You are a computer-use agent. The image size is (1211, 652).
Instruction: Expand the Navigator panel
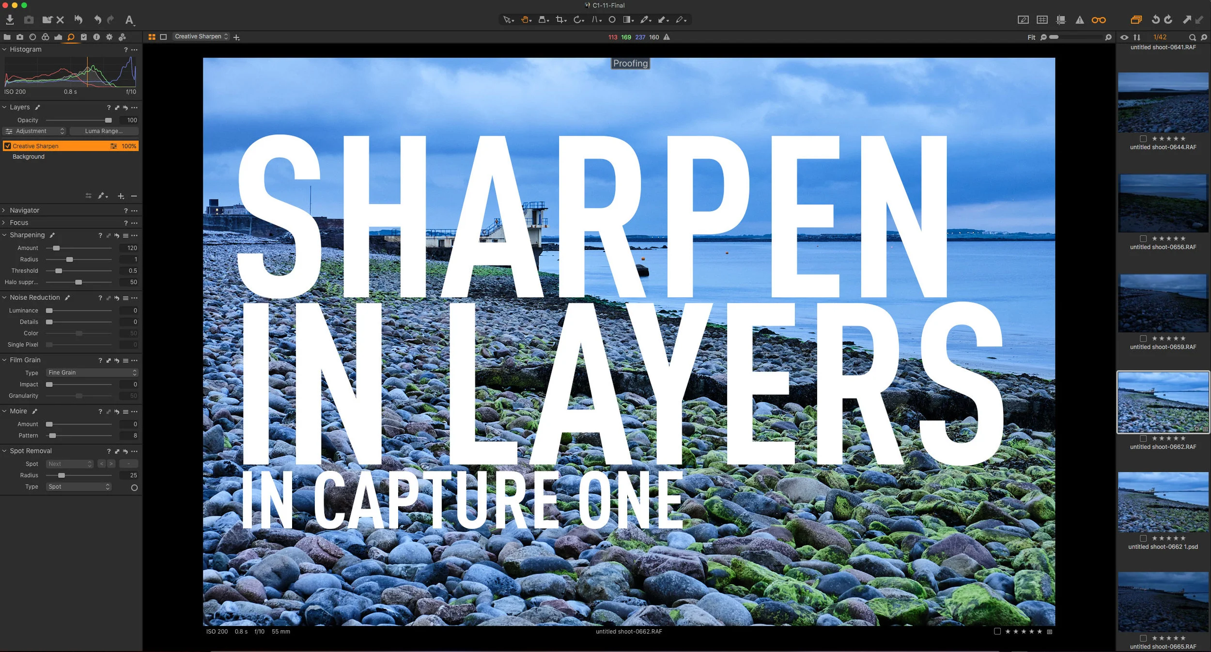[5, 210]
